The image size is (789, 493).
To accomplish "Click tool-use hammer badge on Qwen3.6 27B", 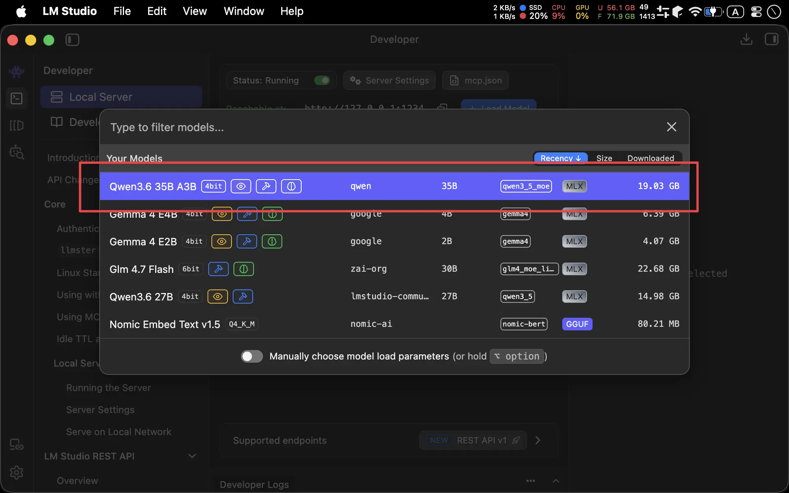I will point(243,297).
